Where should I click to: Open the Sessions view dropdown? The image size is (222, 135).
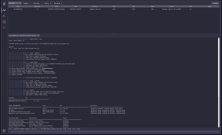click(15, 3)
